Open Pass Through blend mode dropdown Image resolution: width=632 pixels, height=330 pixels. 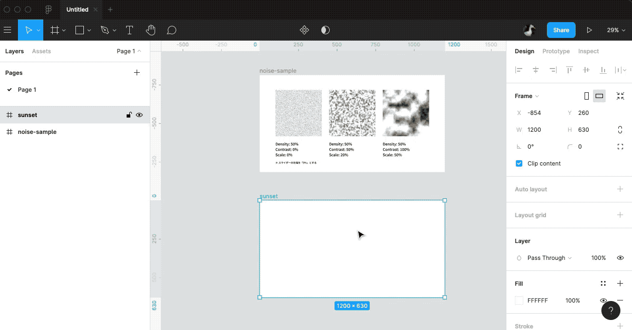[x=549, y=258]
